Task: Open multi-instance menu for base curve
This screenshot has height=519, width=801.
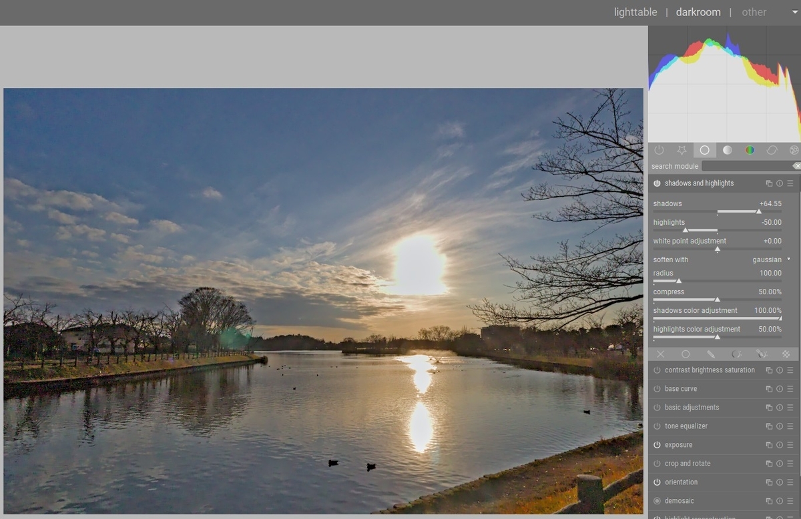Action: 769,389
